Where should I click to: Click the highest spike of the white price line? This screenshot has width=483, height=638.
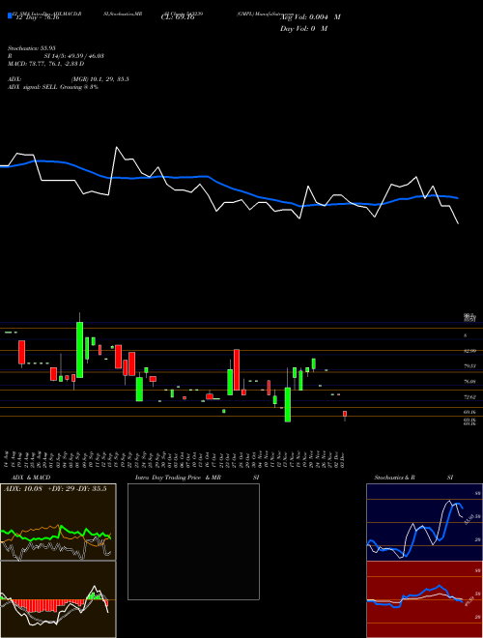point(117,147)
